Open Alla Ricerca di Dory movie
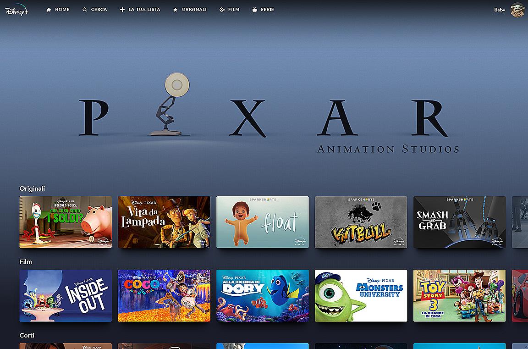528x349 pixels. pyautogui.click(x=263, y=295)
